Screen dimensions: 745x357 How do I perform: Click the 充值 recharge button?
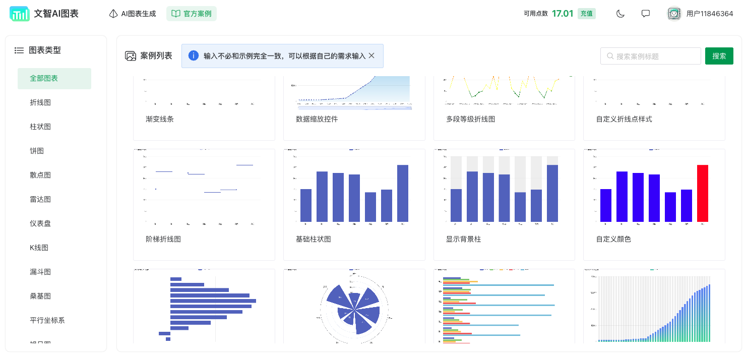587,14
